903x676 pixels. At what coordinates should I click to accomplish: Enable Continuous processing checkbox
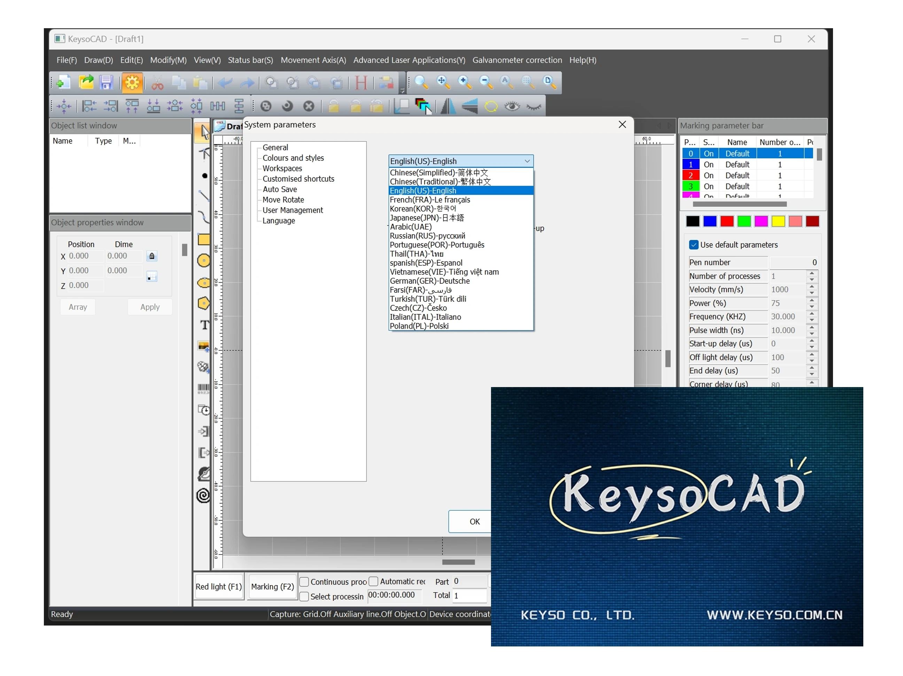pos(304,582)
